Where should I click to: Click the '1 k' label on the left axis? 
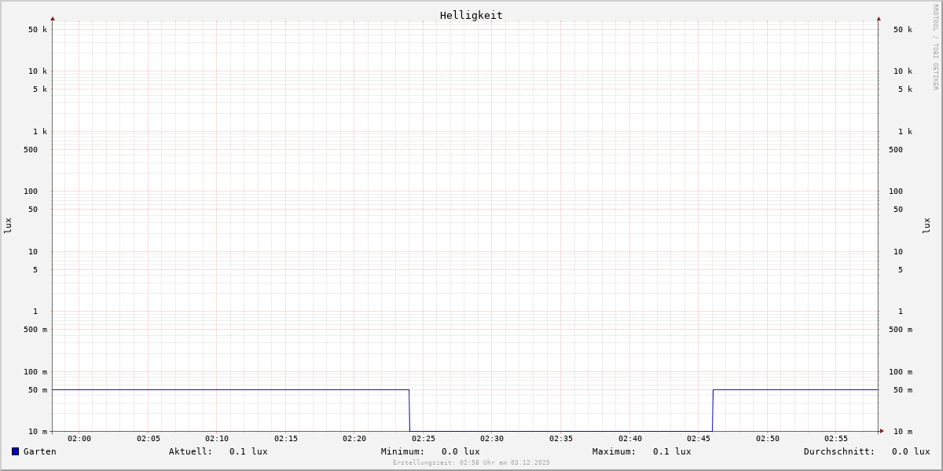click(40, 132)
